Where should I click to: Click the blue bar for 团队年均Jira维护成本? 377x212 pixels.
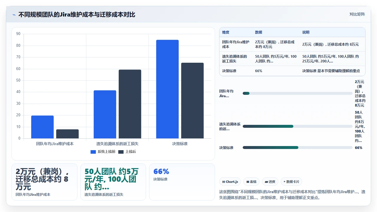pos(42,127)
